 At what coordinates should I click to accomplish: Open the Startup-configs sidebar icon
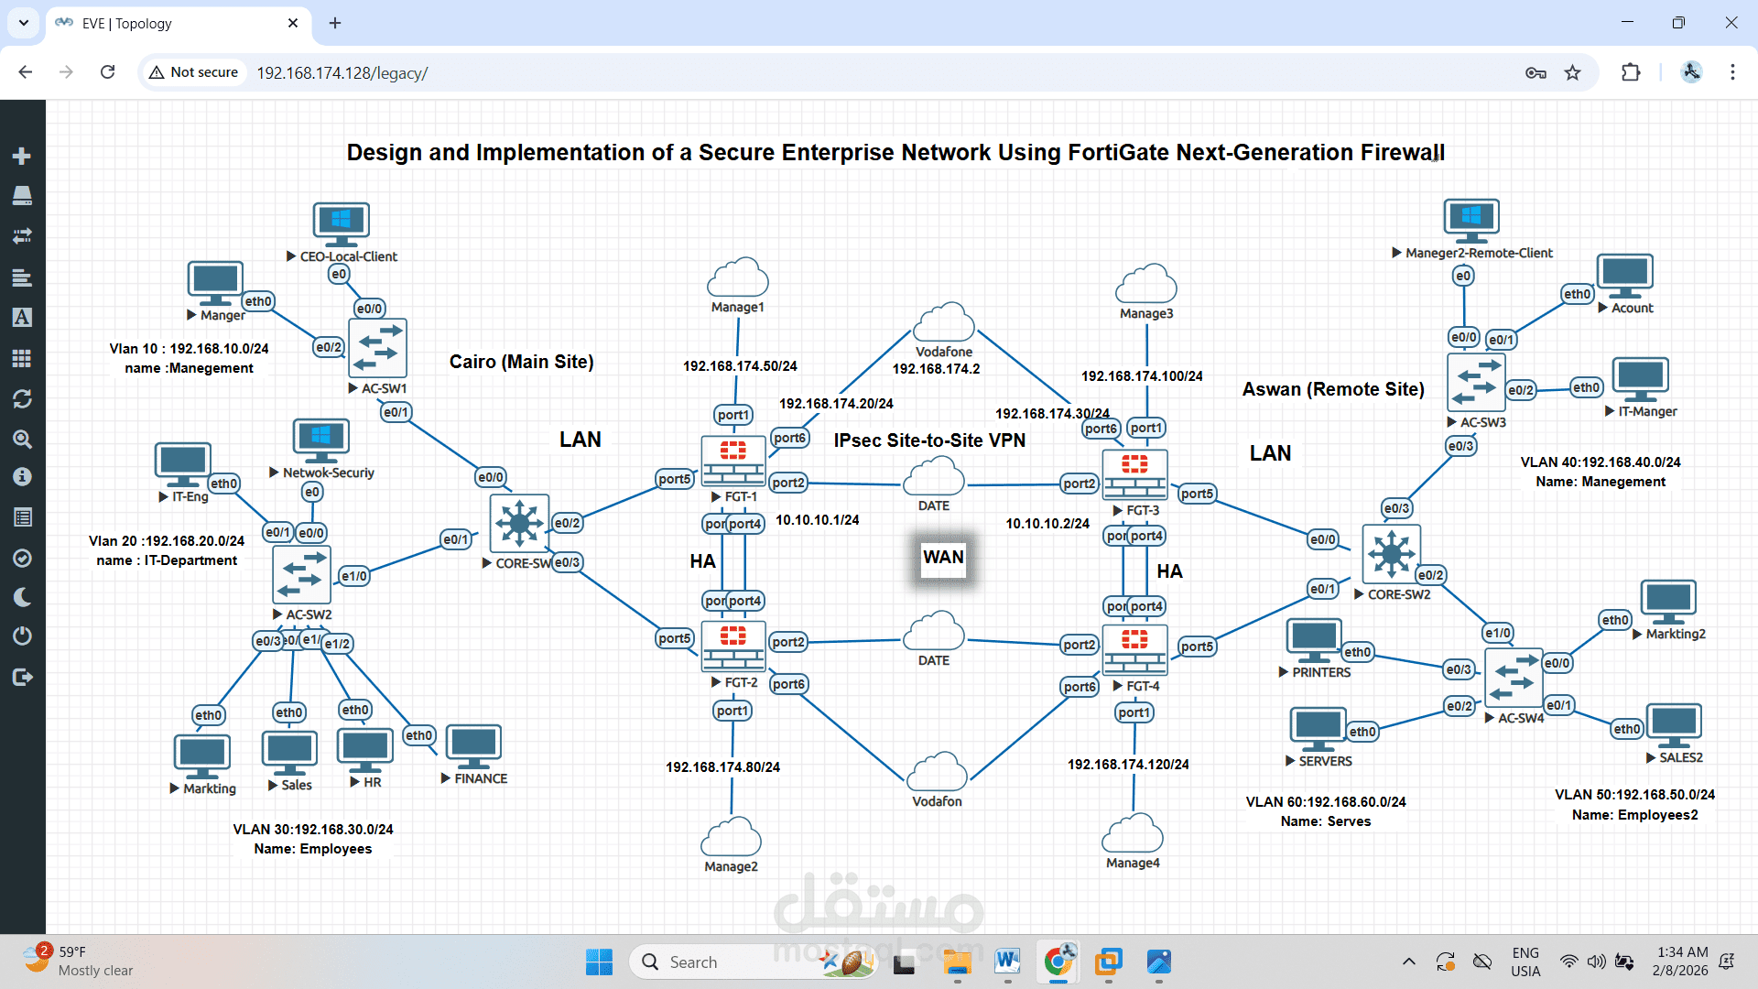(x=22, y=277)
